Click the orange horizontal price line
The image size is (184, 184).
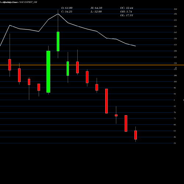pyautogui.click(x=92, y=65)
